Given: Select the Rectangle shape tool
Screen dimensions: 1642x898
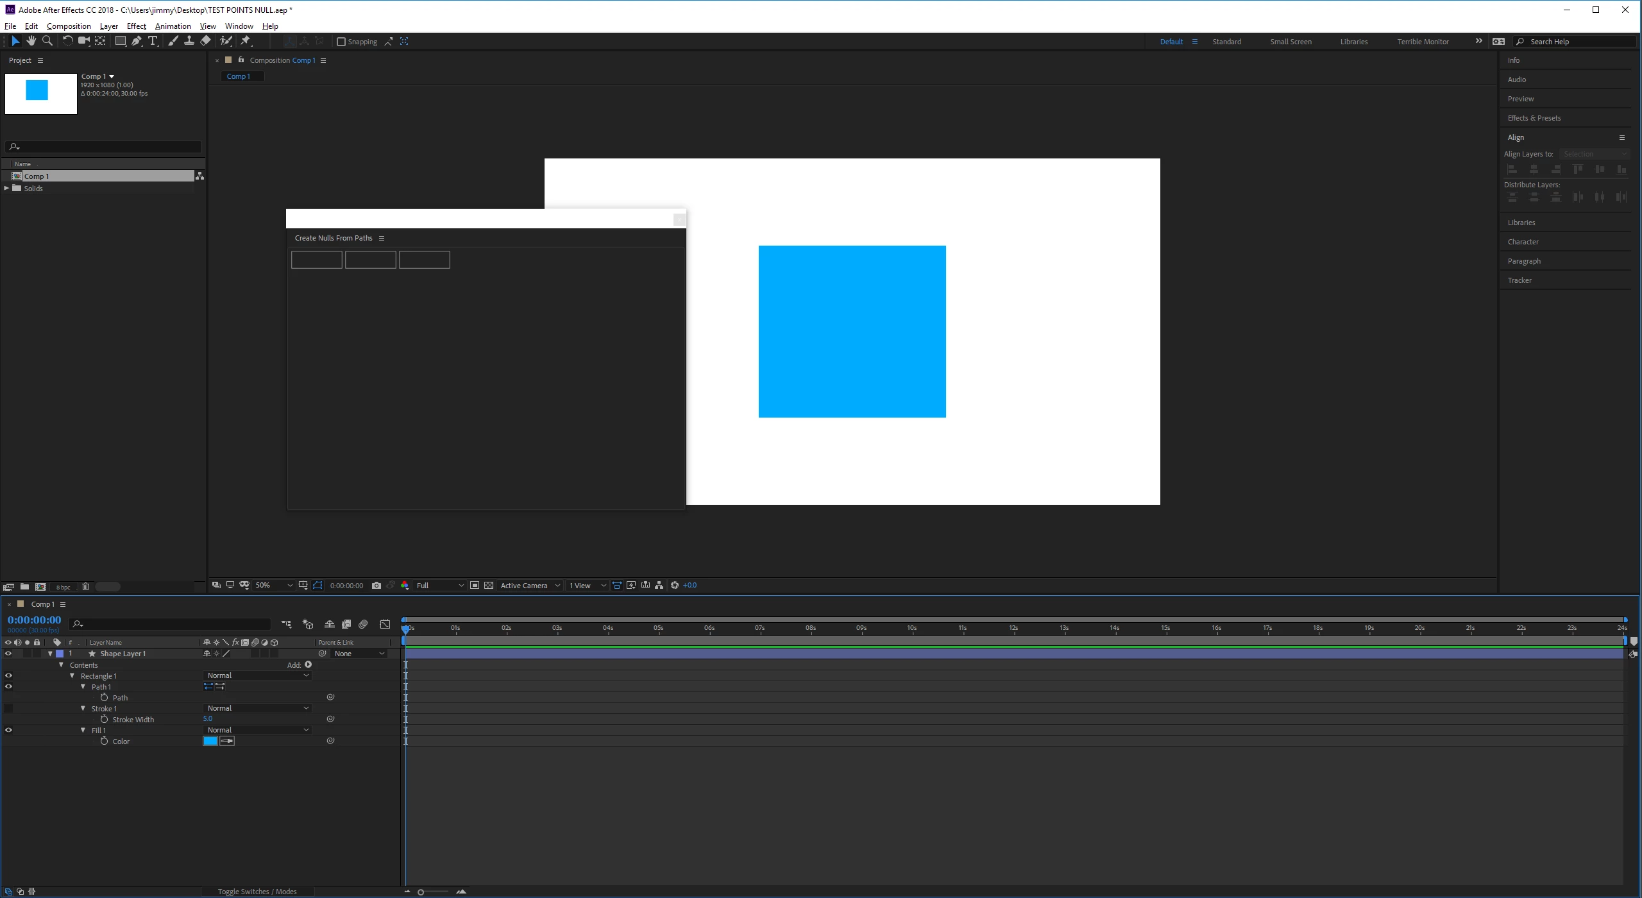Looking at the screenshot, I should tap(120, 41).
